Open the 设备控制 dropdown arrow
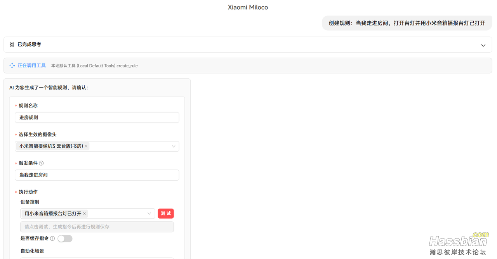 (x=149, y=214)
